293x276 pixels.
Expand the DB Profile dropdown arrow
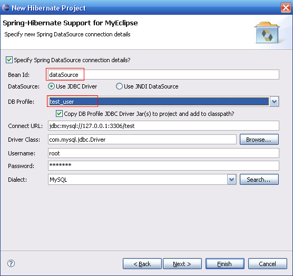click(x=275, y=102)
